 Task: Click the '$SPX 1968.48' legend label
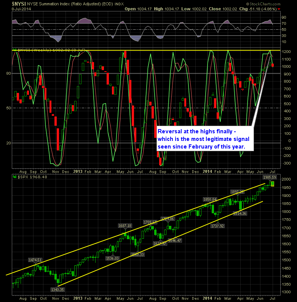click(32, 177)
